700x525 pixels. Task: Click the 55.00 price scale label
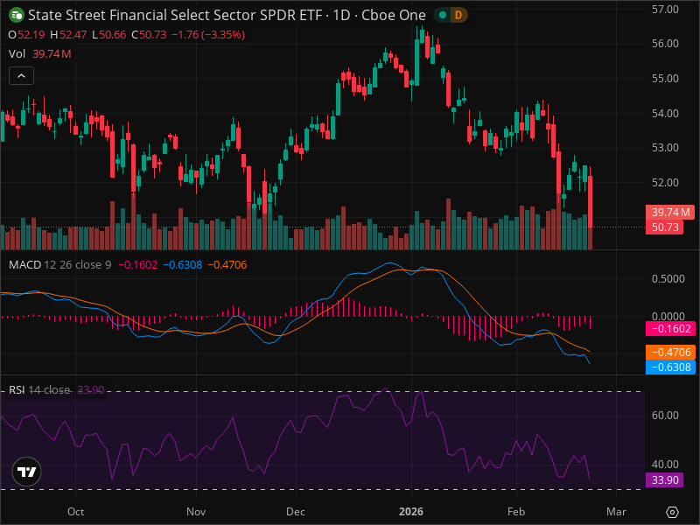pos(665,79)
